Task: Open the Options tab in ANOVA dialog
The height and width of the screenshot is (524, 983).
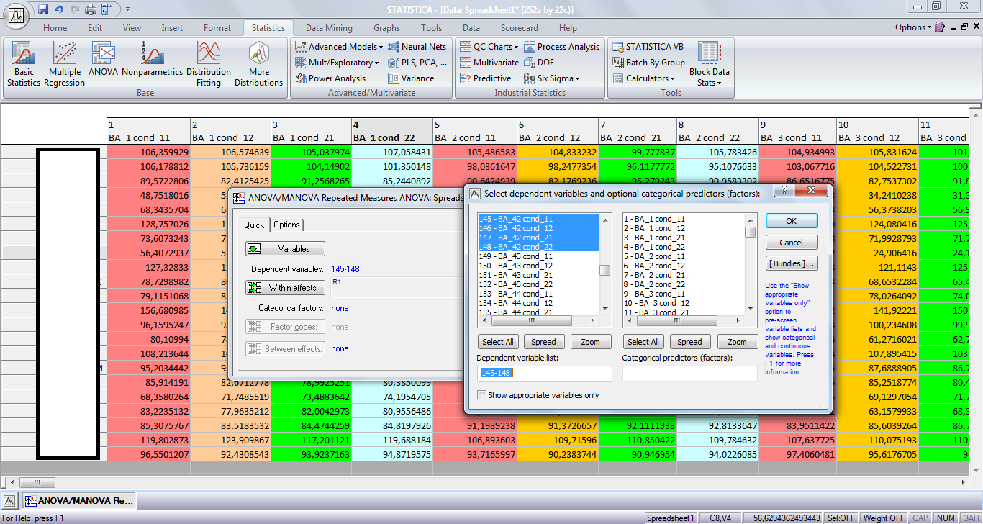Action: tap(286, 225)
